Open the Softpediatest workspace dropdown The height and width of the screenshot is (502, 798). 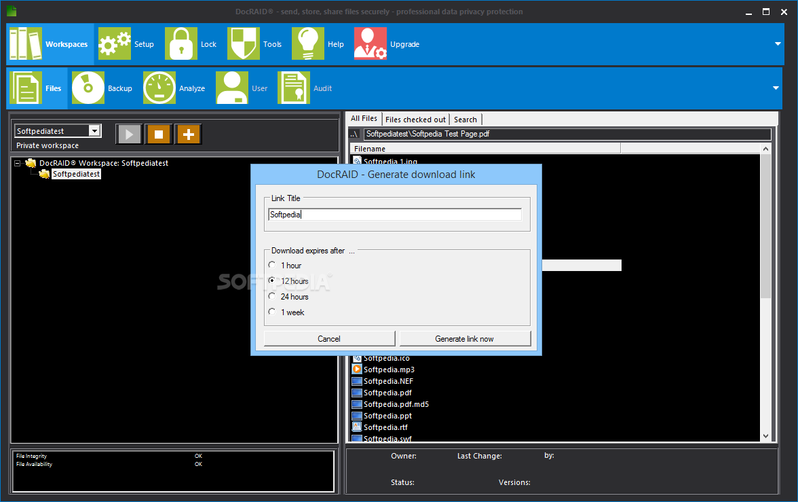pyautogui.click(x=94, y=131)
